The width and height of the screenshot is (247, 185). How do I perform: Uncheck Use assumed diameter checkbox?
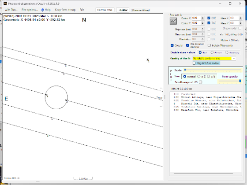point(187,45)
